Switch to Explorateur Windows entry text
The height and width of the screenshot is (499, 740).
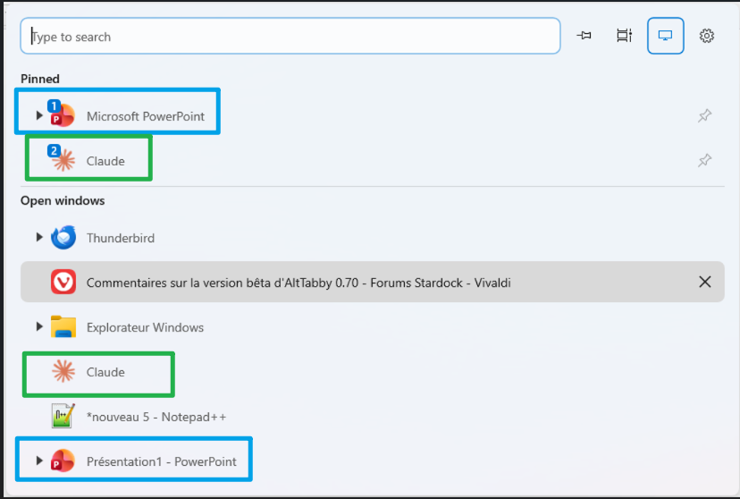[x=145, y=327]
